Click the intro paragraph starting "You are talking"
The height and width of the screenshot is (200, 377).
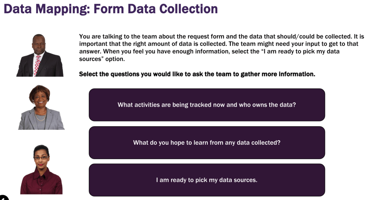point(221,48)
